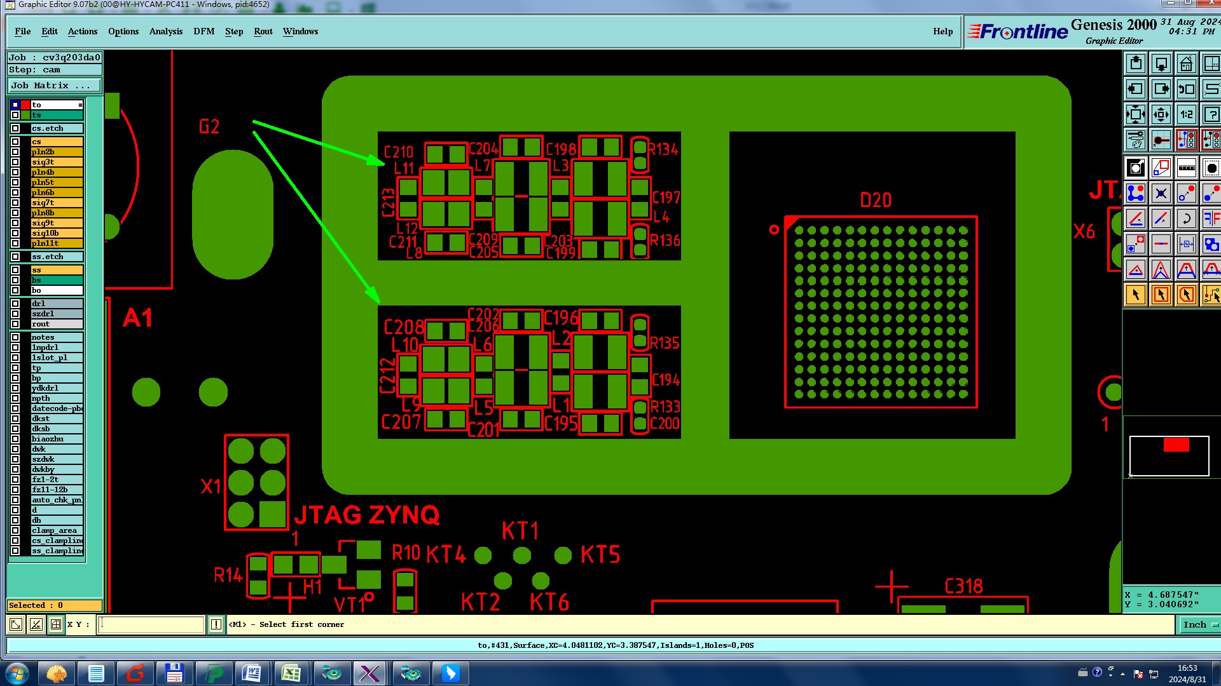1221x686 pixels.
Task: Select the 1:2 zoom scale icon
Action: (x=1186, y=115)
